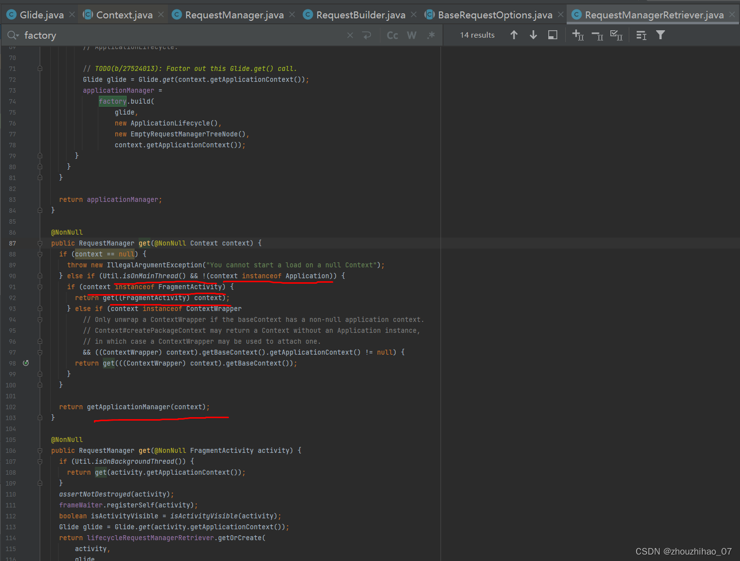Collapse the else-if block at line 90
740x561 pixels.
click(40, 276)
